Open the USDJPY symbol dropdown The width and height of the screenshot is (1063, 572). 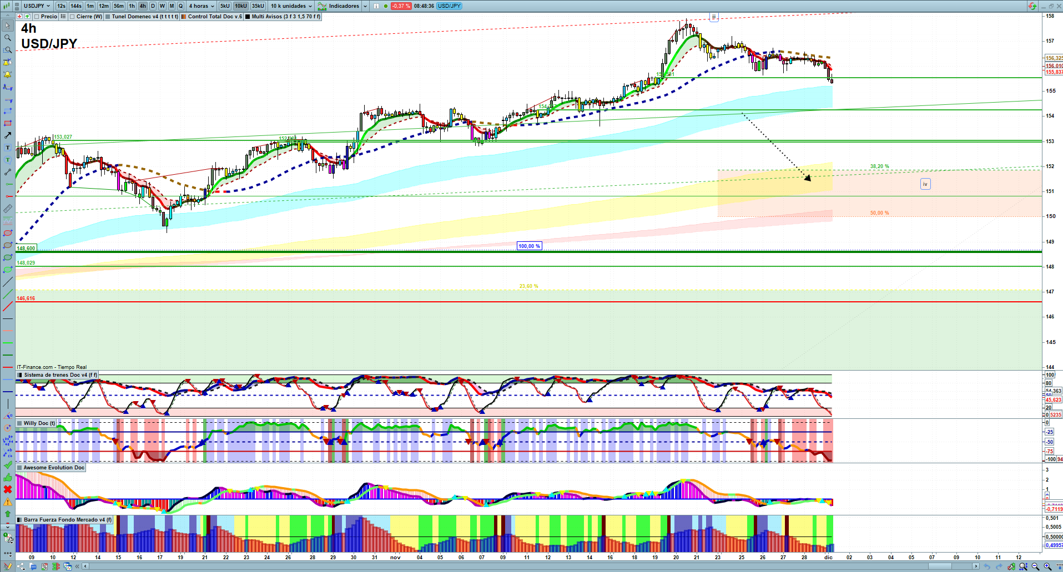click(x=37, y=6)
